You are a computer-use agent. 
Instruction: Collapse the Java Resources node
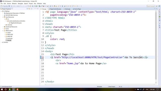(x=3, y=17)
